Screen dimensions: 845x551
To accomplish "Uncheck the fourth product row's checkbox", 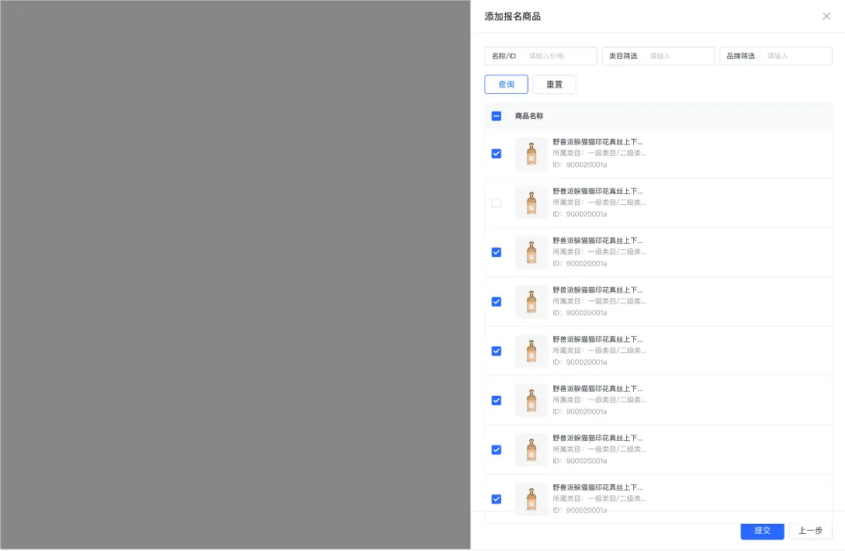I will [x=497, y=302].
